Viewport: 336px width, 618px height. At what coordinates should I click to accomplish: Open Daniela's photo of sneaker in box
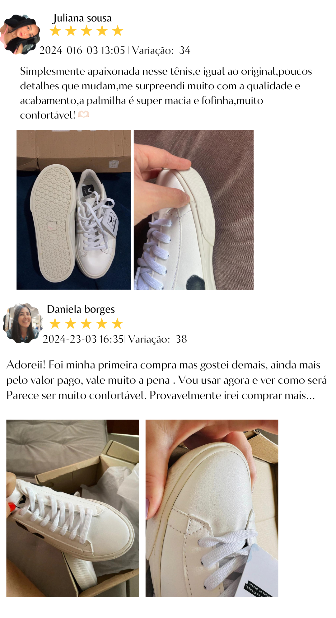click(72, 508)
